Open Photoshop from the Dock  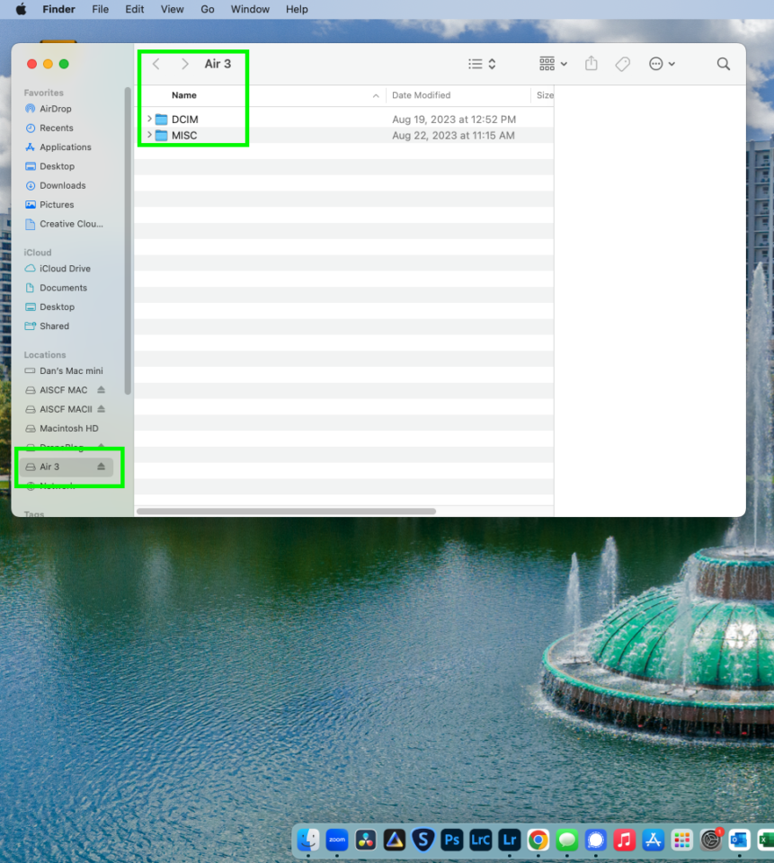[451, 841]
